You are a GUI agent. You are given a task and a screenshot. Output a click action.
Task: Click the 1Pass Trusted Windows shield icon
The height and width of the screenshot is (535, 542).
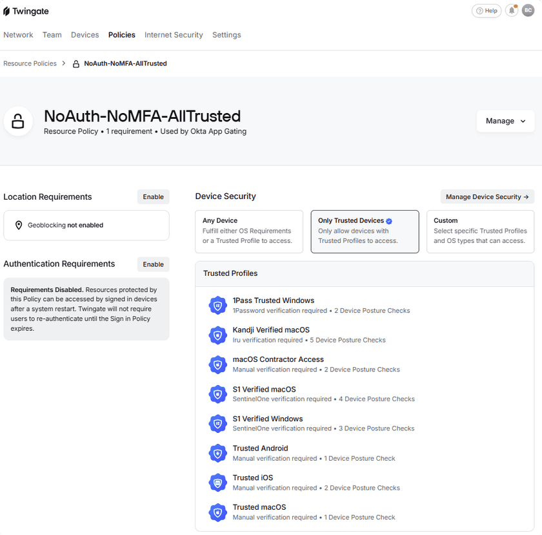[x=218, y=305]
